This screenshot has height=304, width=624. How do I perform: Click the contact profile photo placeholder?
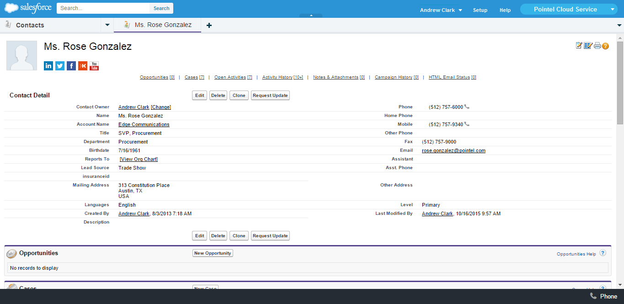pos(21,55)
